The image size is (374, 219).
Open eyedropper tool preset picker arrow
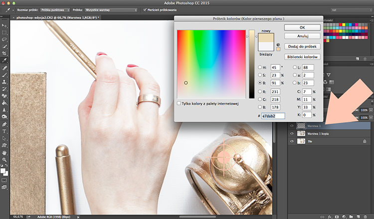[x=13, y=10]
